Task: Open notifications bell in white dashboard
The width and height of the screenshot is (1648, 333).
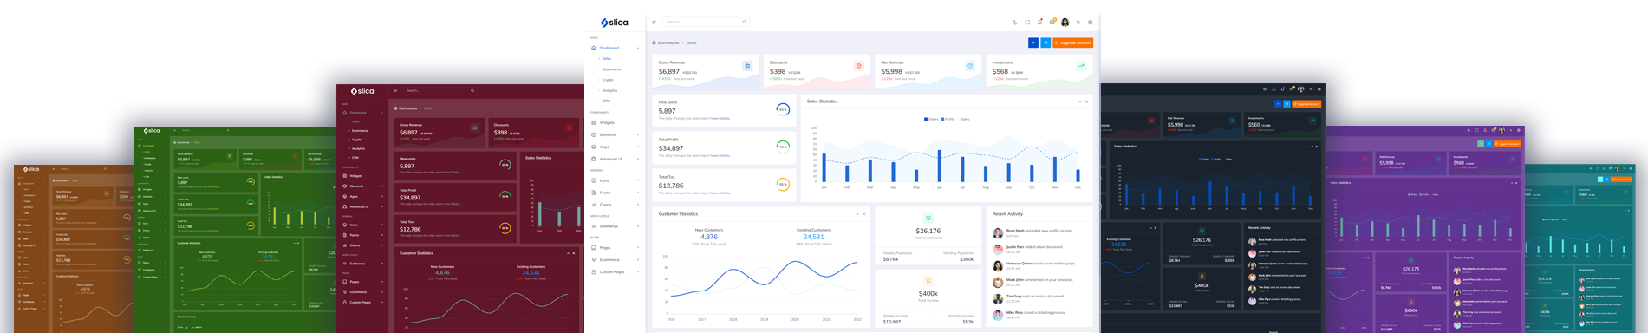Action: 1040,23
